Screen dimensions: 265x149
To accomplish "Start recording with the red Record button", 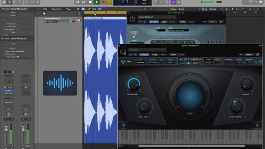I will pos(103,2).
